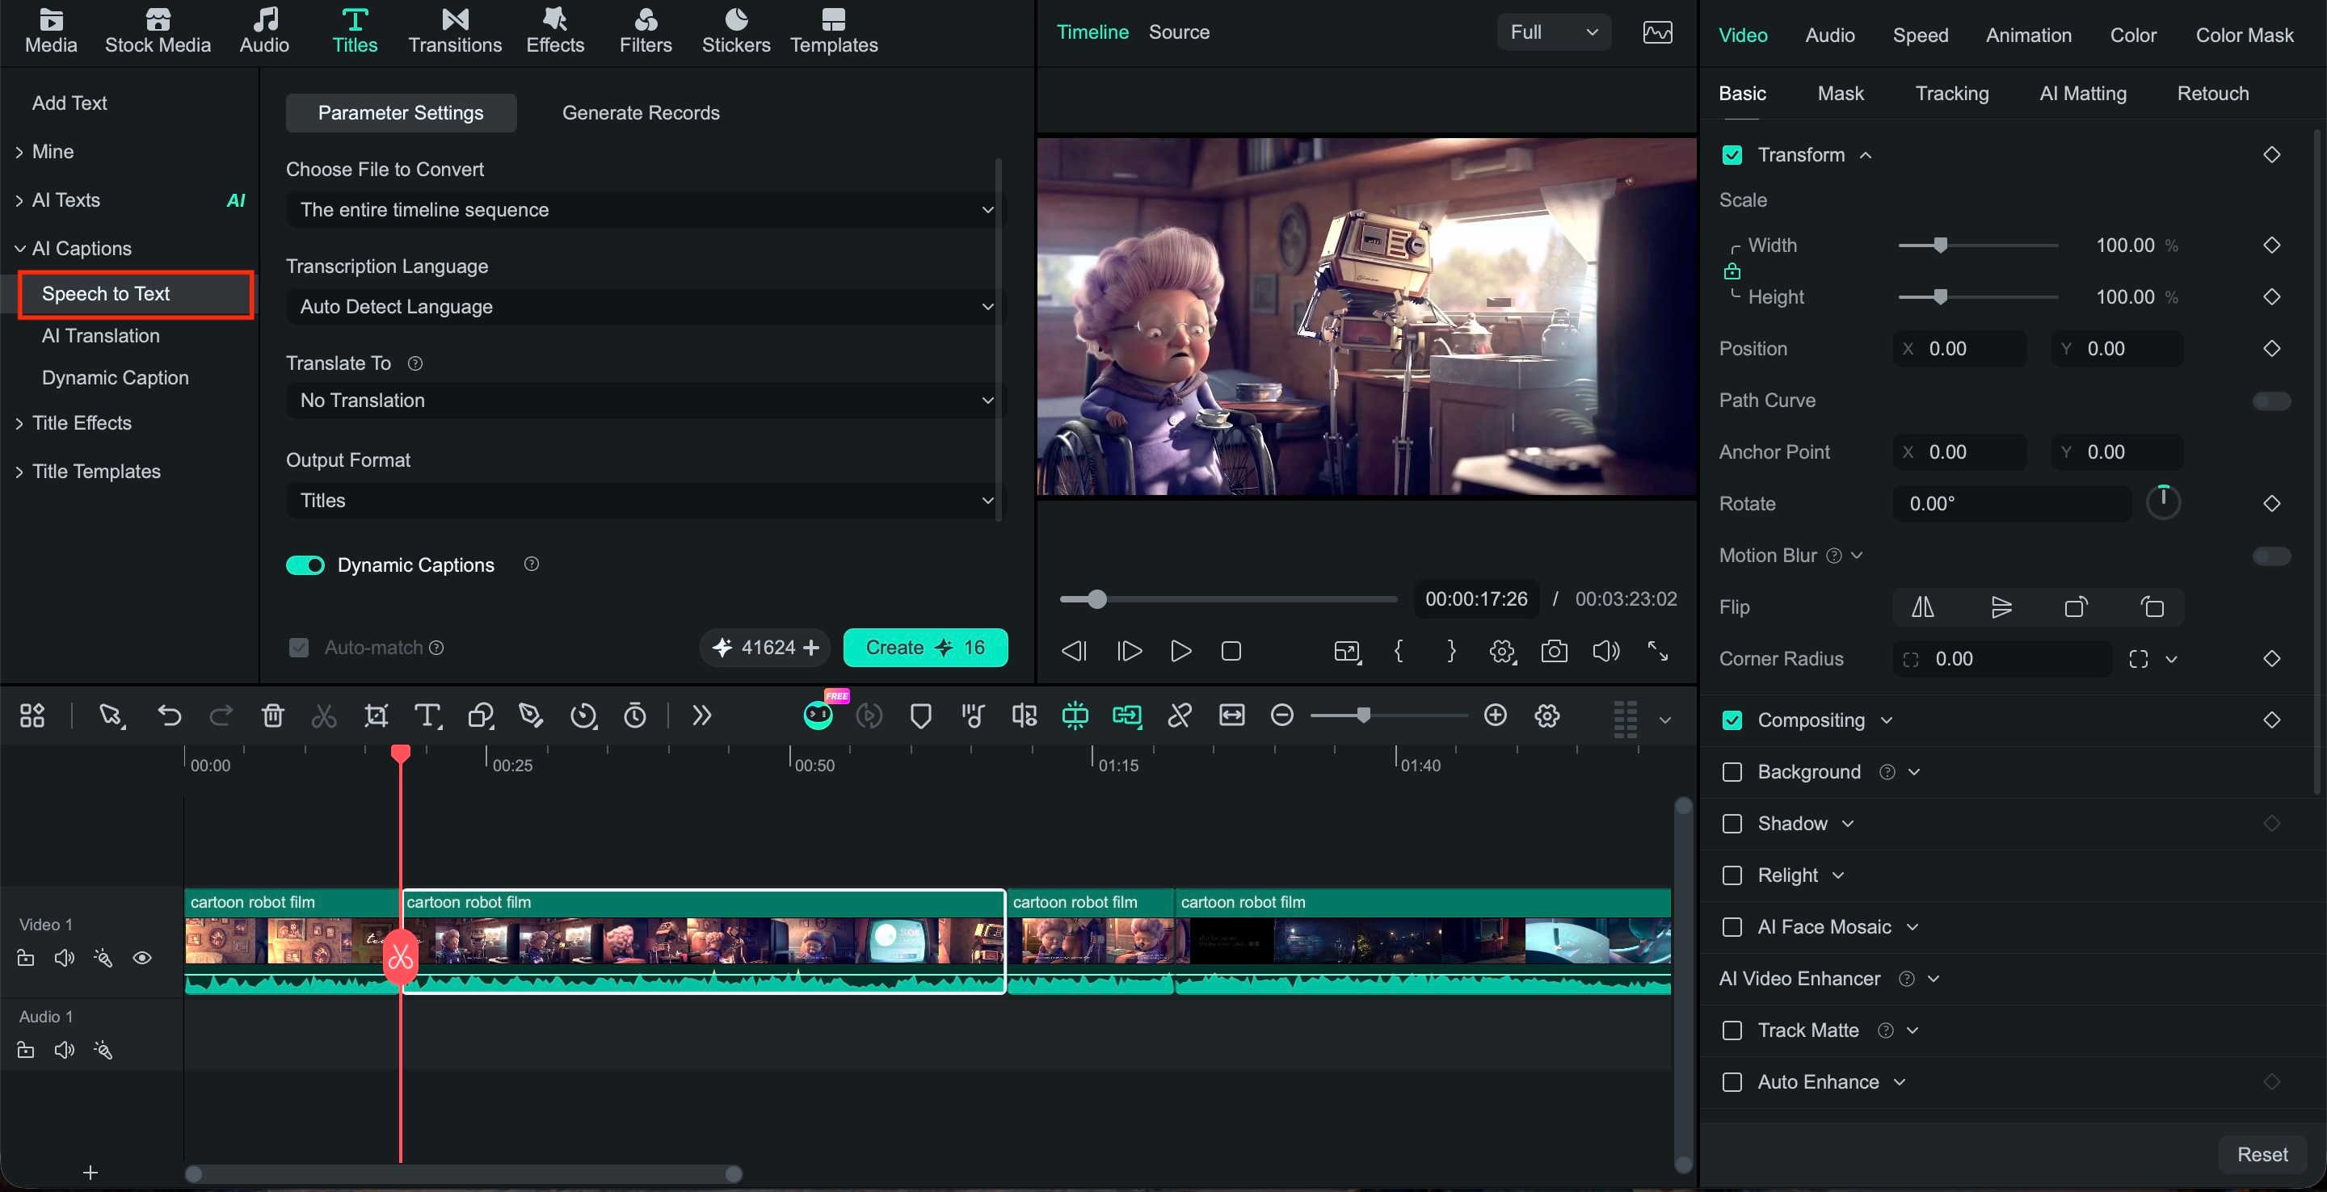2327x1192 pixels.
Task: Click the Create button
Action: 925,648
